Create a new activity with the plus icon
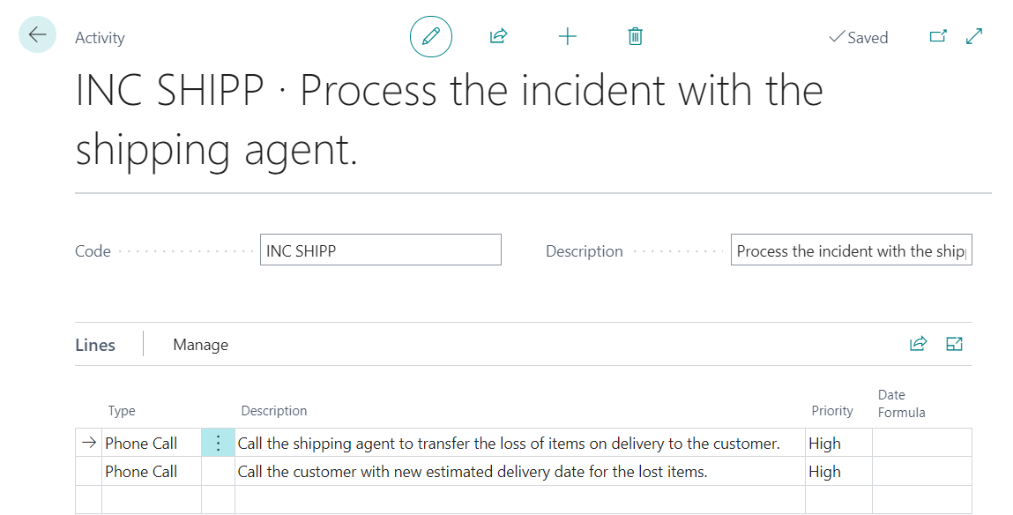Viewport: 1013px width, 515px height. [567, 36]
